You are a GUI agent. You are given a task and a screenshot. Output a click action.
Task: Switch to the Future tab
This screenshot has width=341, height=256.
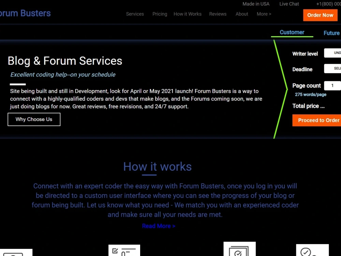tap(331, 33)
